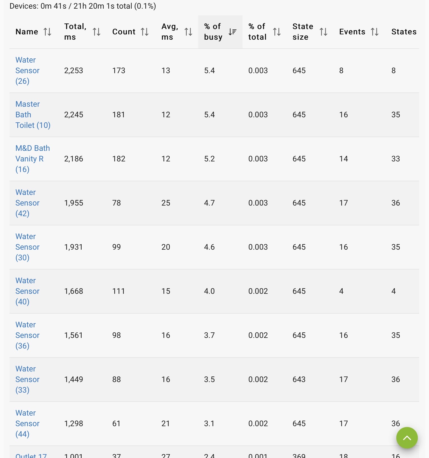Go to Water Sensor (42) page

coord(27,203)
